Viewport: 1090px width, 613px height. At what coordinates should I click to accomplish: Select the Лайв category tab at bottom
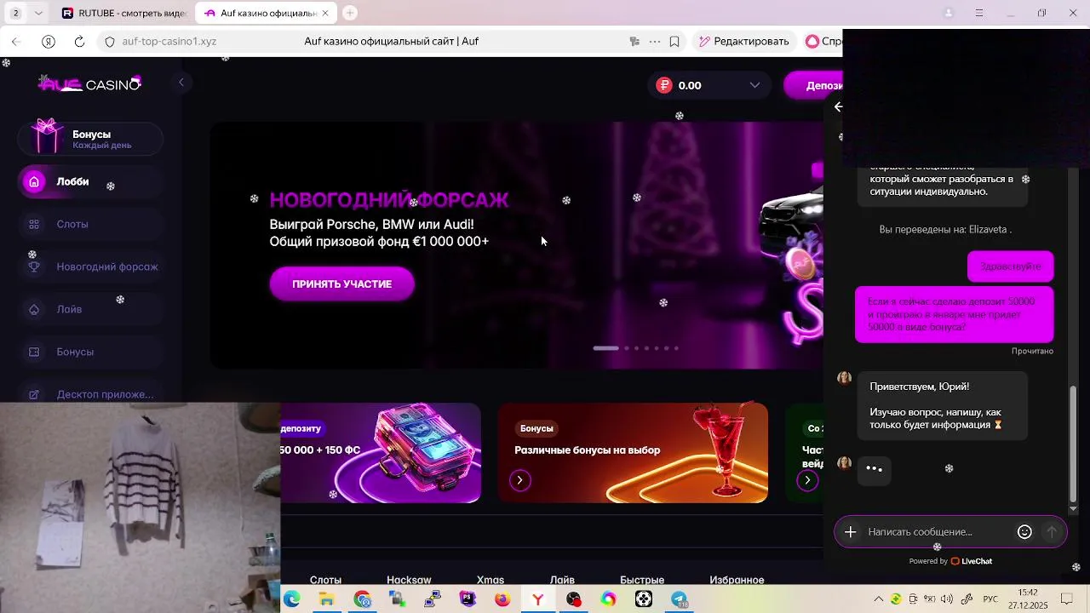[x=562, y=580]
